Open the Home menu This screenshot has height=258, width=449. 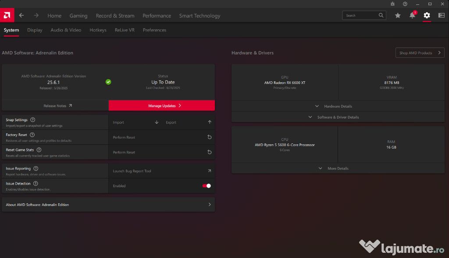54,16
